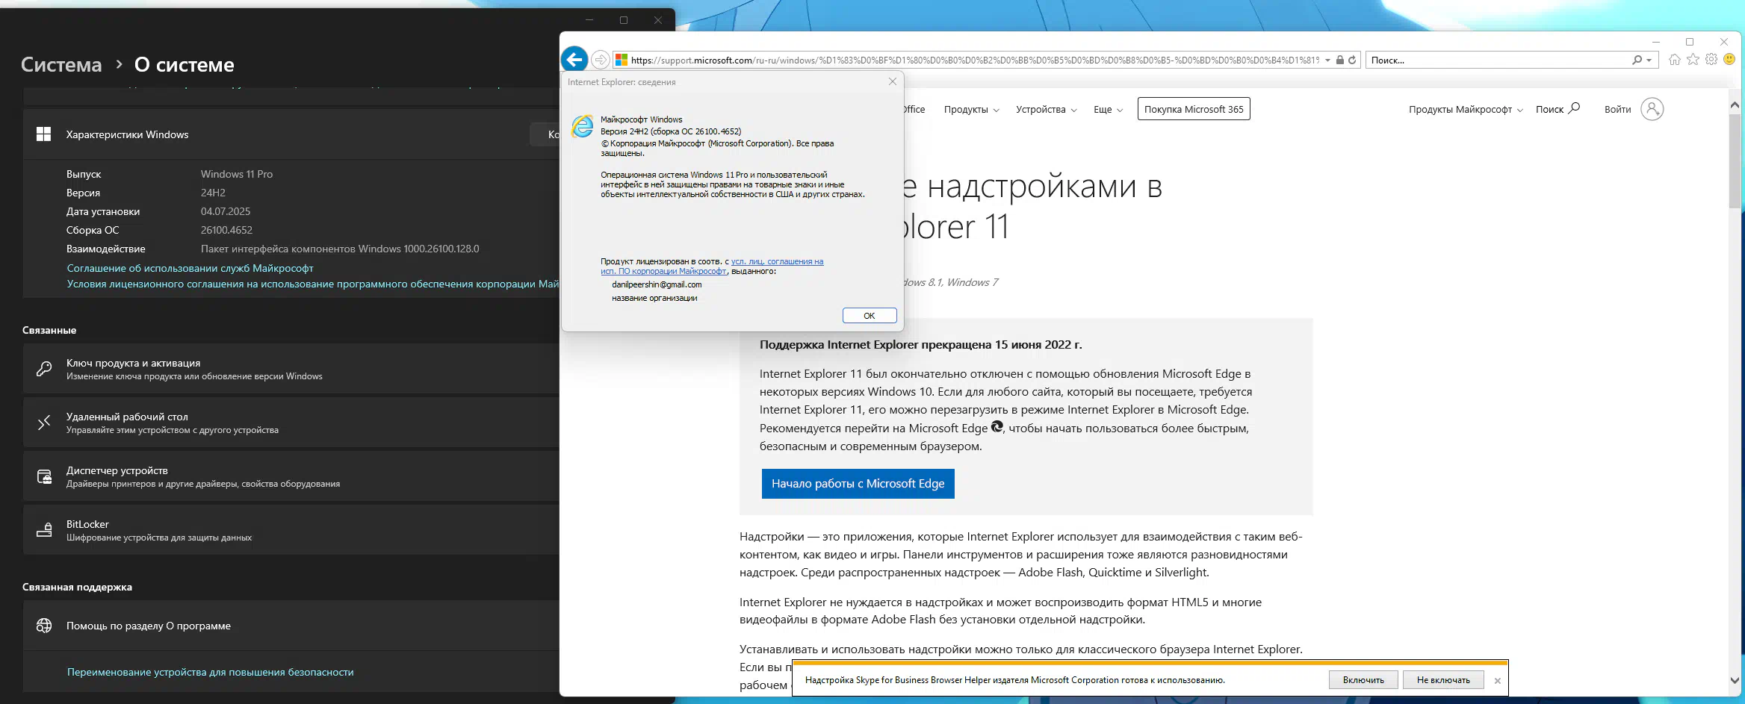Click the user account avatar icon
The height and width of the screenshot is (704, 1745).
(x=1652, y=109)
